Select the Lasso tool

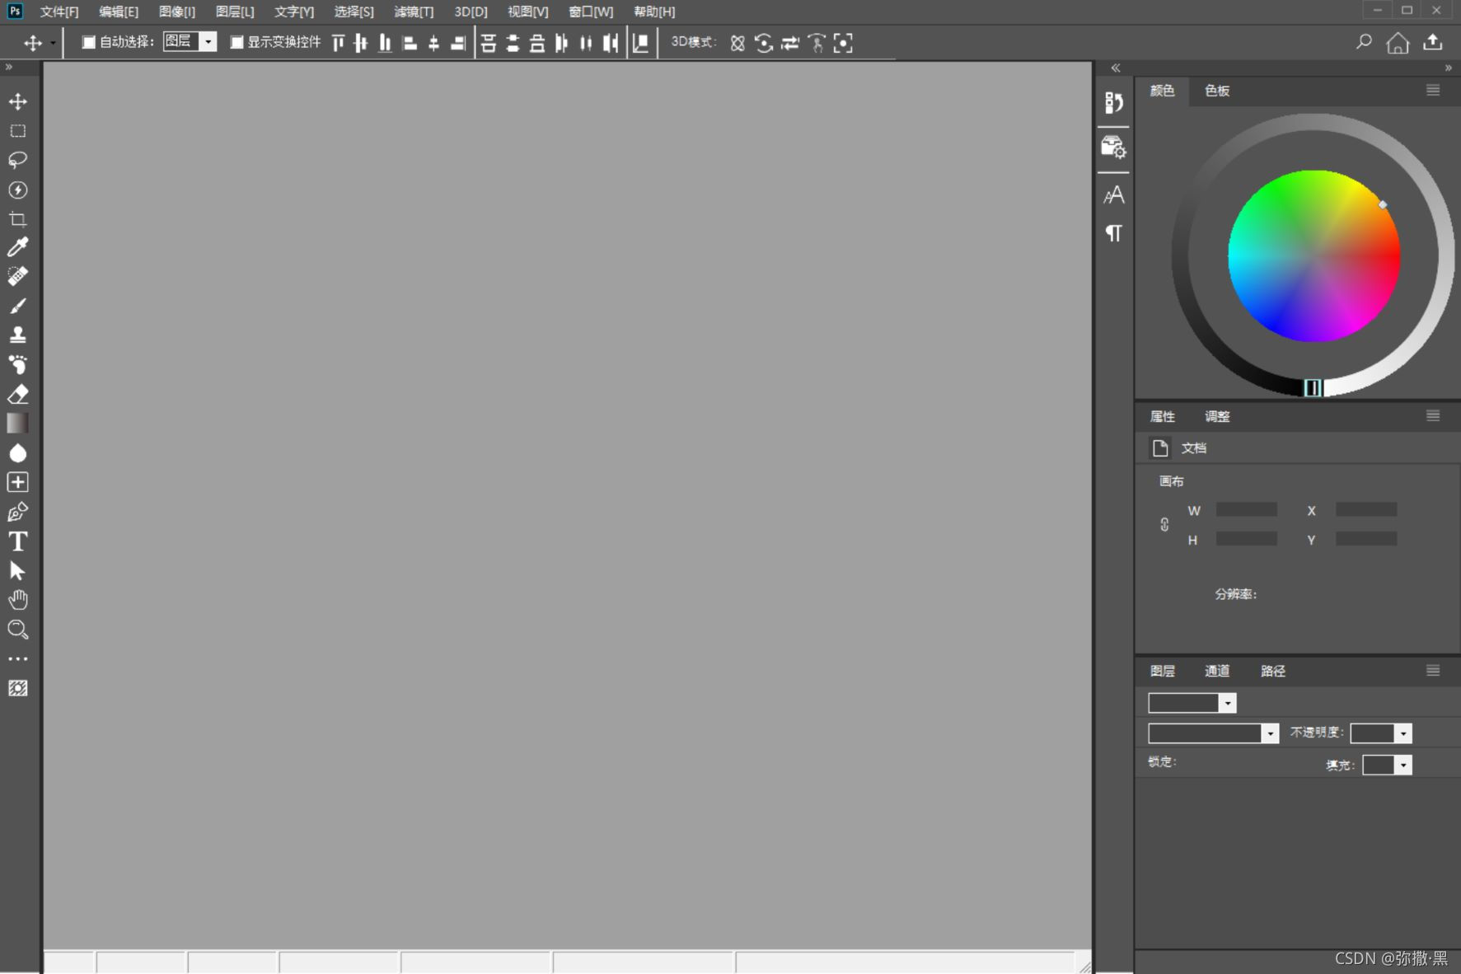[x=17, y=160]
